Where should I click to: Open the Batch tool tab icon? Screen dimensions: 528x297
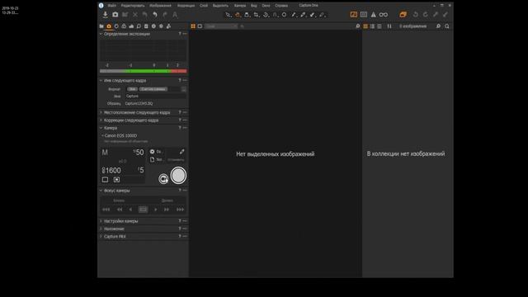[x=168, y=26]
